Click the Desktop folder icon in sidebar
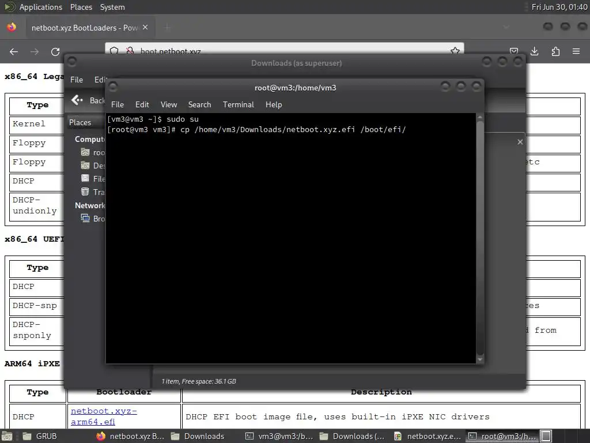 pos(85,166)
